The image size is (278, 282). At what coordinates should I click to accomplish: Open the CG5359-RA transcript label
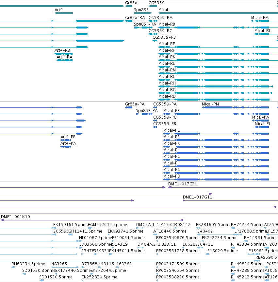click(x=160, y=18)
